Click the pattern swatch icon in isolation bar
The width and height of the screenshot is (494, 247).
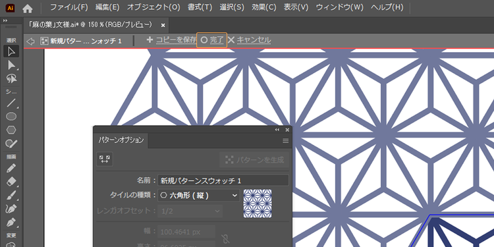click(x=44, y=41)
